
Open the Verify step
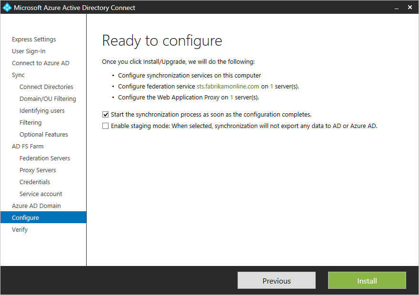(20, 230)
